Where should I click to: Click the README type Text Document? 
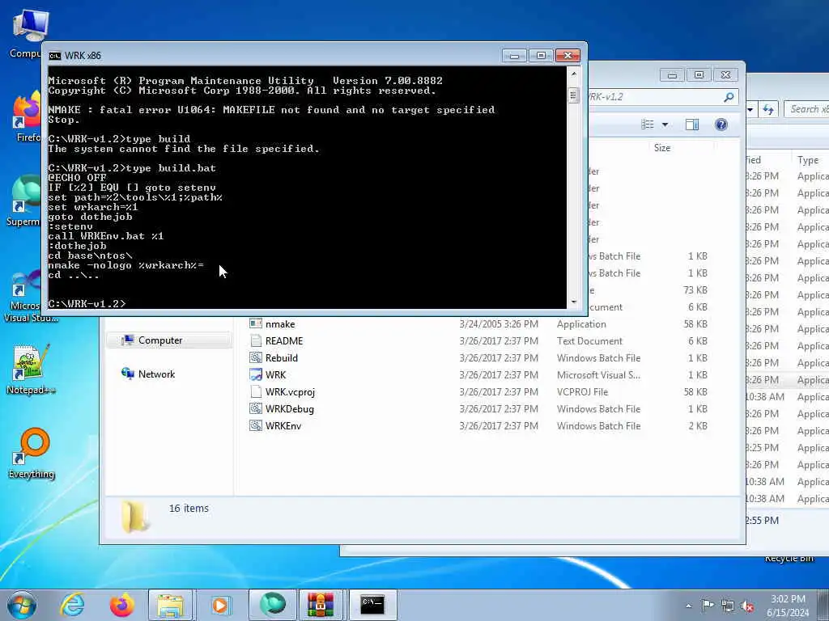click(589, 341)
